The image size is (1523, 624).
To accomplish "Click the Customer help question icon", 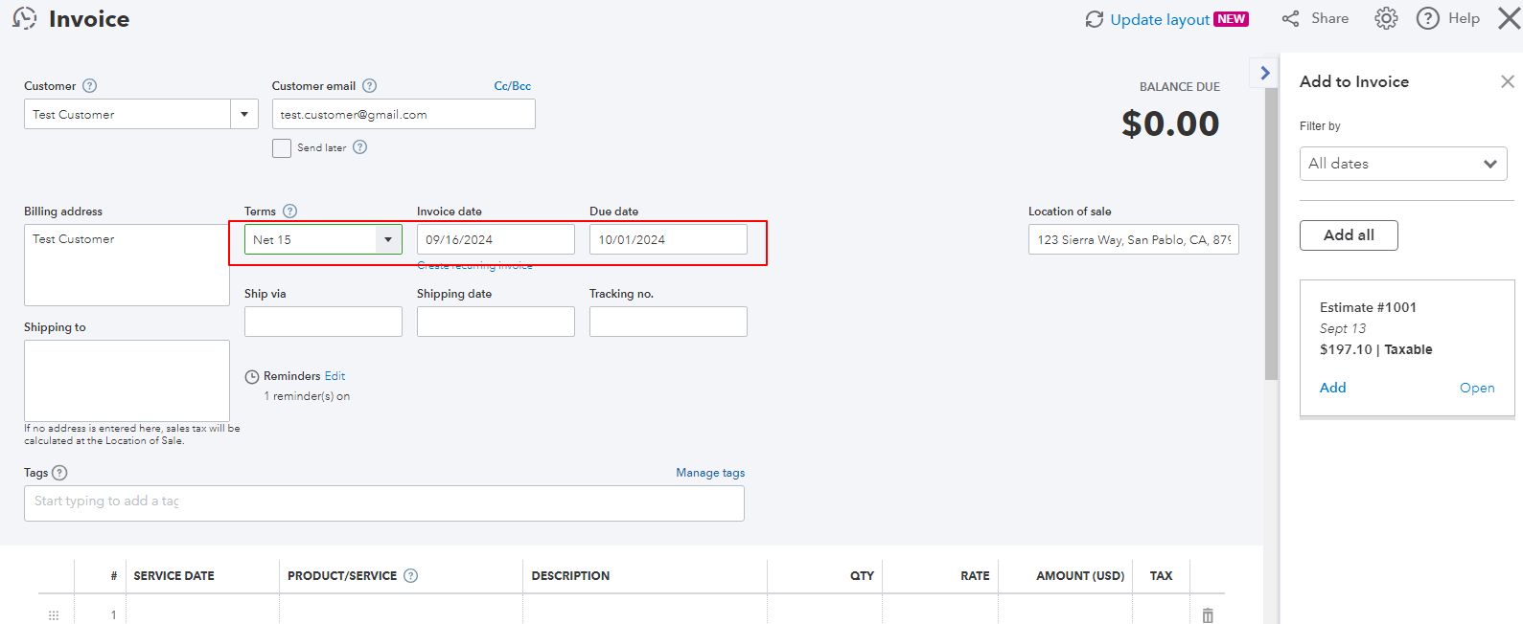I will point(90,86).
